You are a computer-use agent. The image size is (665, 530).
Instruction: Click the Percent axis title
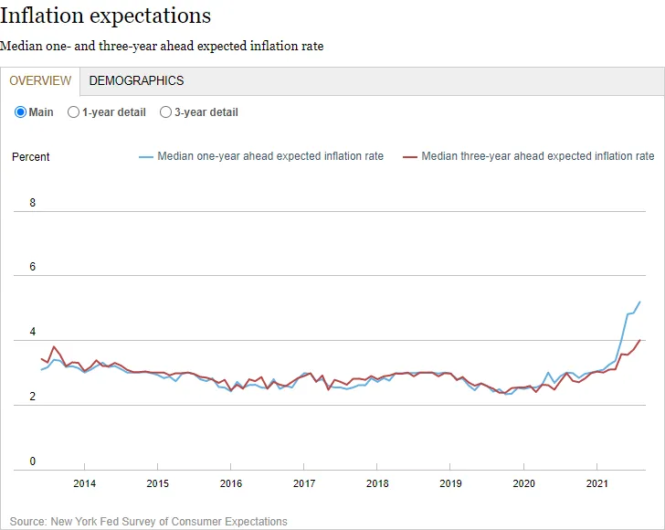[30, 157]
